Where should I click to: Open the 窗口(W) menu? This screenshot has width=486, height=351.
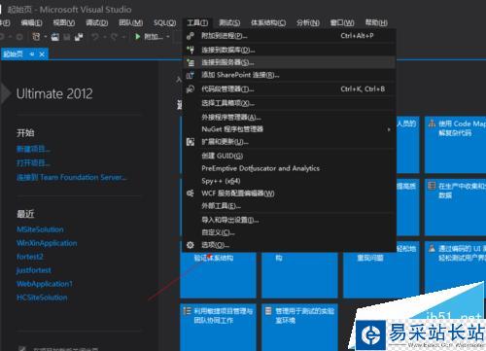click(342, 22)
